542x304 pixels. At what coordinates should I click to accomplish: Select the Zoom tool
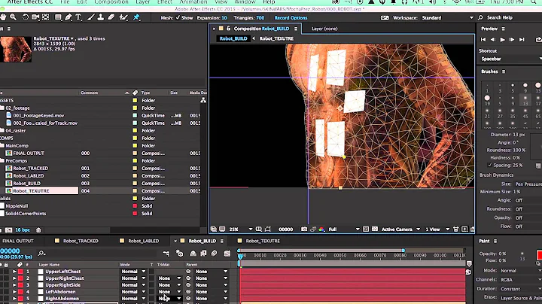click(13, 17)
